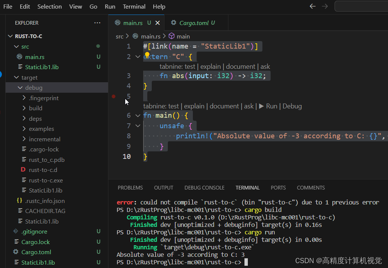Click the Debug code lens above main
The width and height of the screenshot is (388, 268).
pyautogui.click(x=292, y=106)
